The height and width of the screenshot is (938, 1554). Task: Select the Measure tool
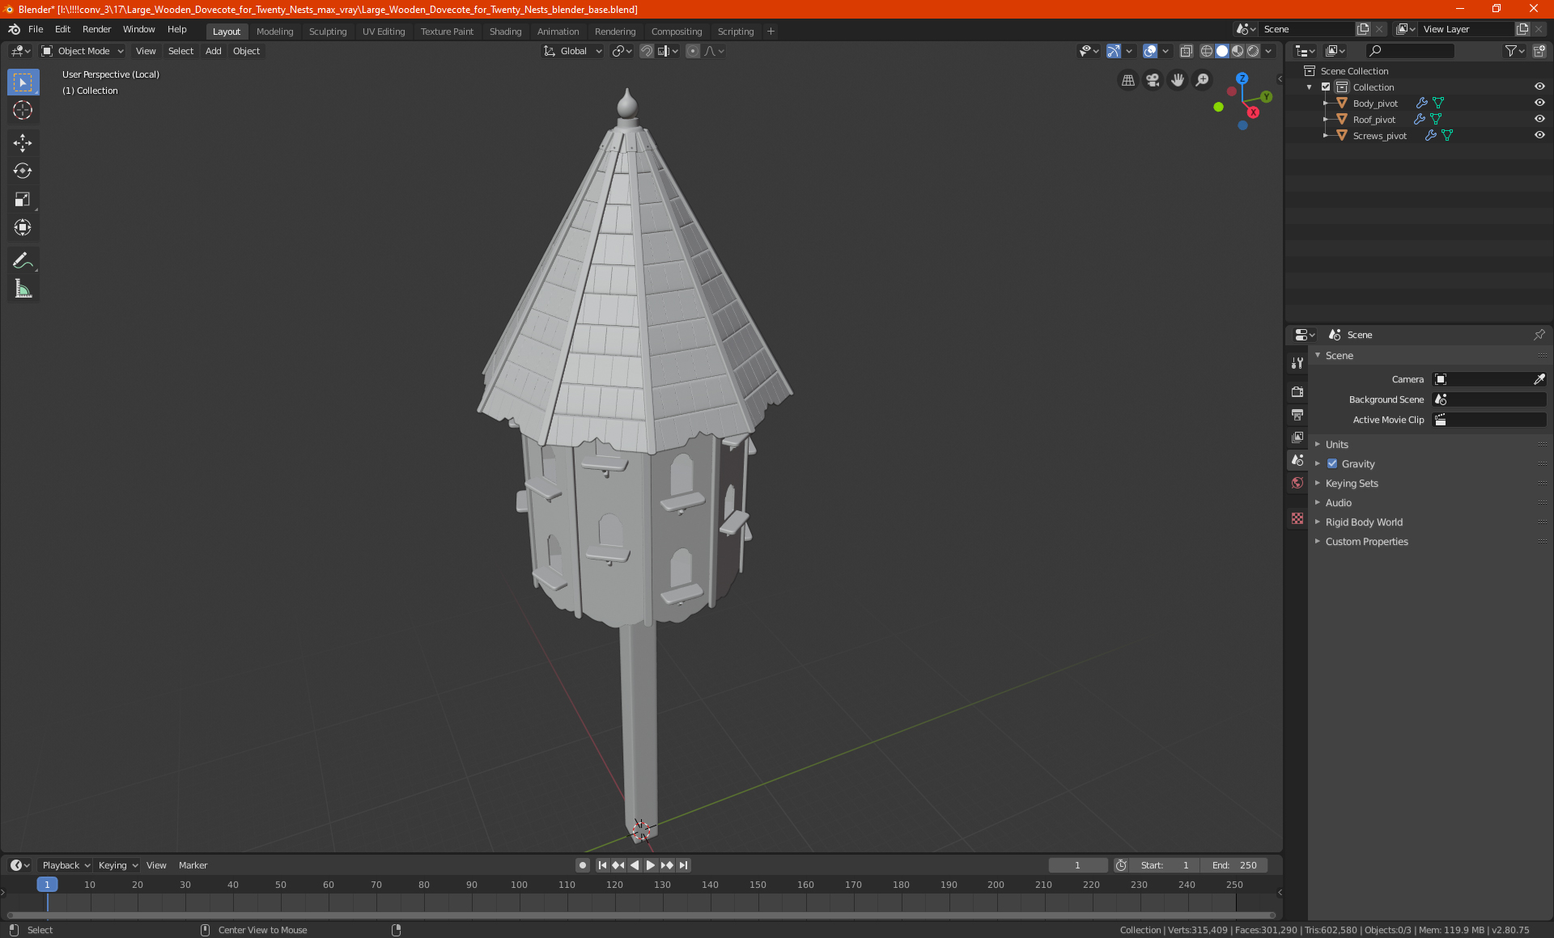click(x=23, y=289)
